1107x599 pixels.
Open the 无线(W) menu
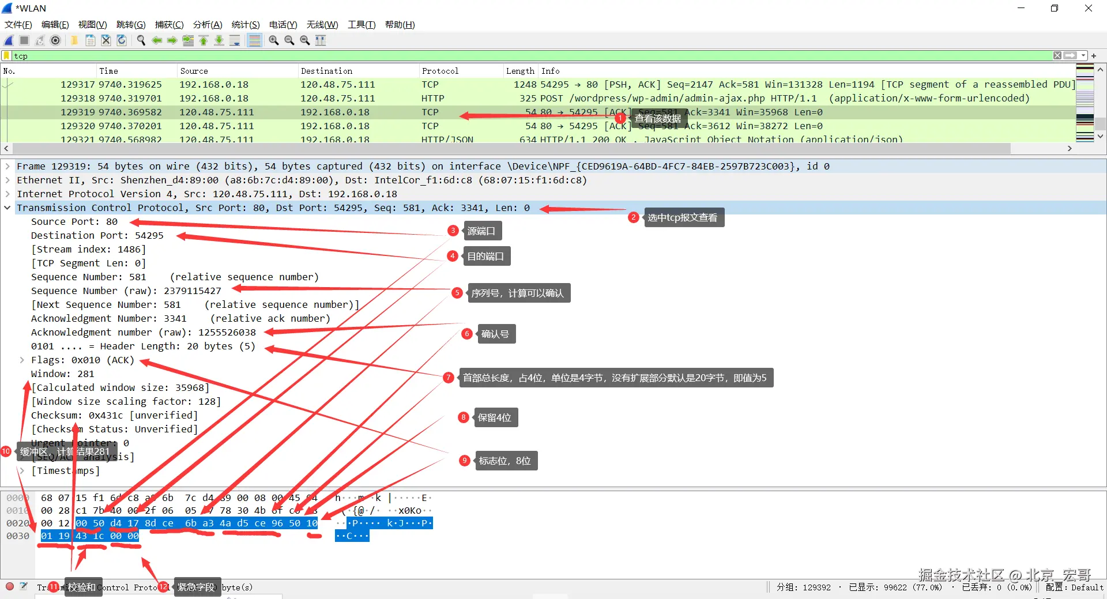pyautogui.click(x=322, y=25)
